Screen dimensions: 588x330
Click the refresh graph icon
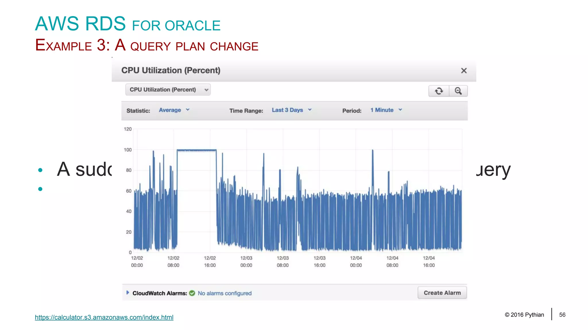[439, 91]
